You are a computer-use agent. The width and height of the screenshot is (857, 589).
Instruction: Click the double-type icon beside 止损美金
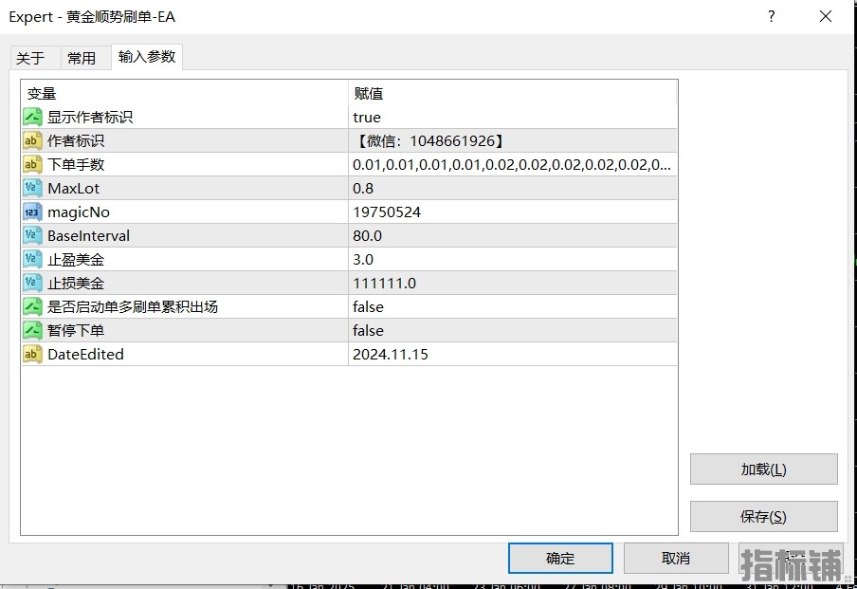[32, 283]
